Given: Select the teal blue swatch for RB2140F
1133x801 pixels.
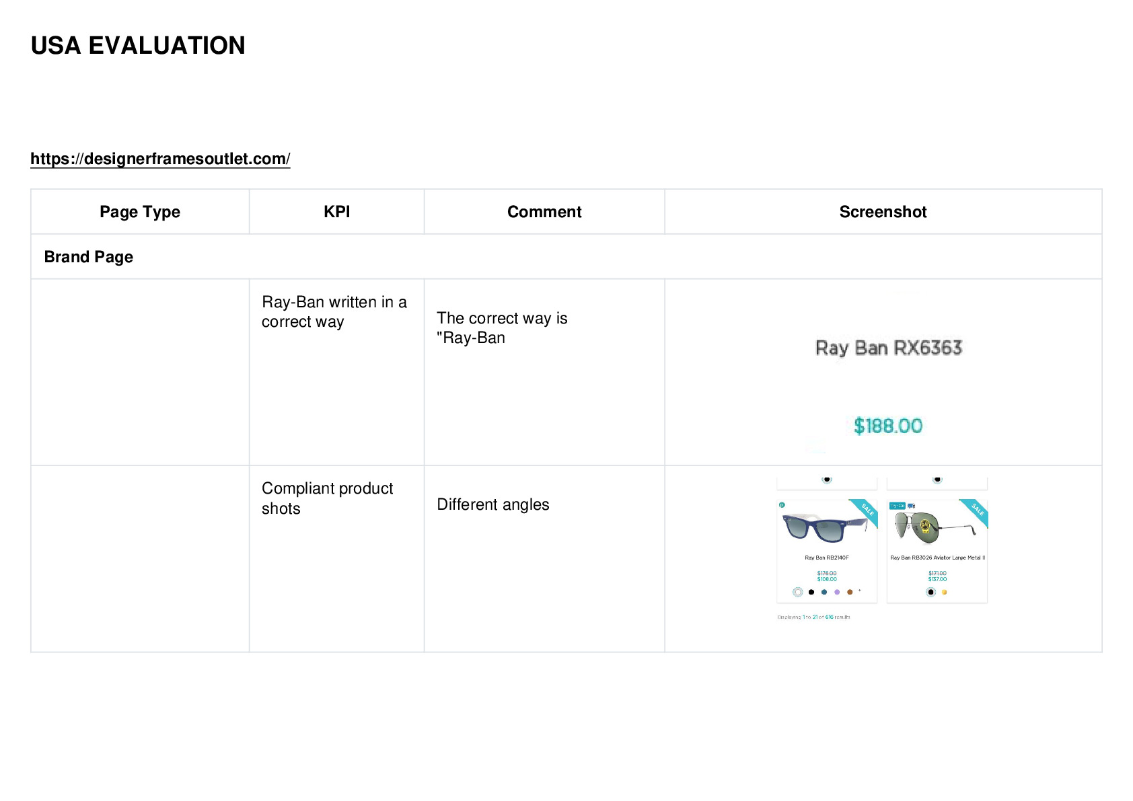Looking at the screenshot, I should [824, 592].
